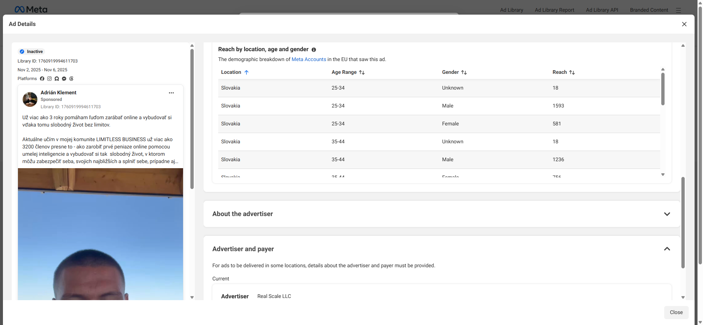Click the Nov 2, 2025 - Nov 6, 2025 date
This screenshot has height=325, width=703.
pyautogui.click(x=42, y=70)
